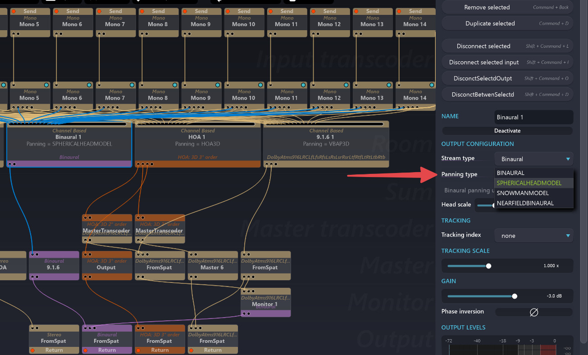Choose SPHERICALHEADMODEL from the panning type list
The width and height of the screenshot is (588, 355).
click(534, 183)
